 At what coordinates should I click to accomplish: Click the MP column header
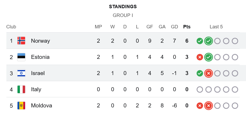point(99,27)
